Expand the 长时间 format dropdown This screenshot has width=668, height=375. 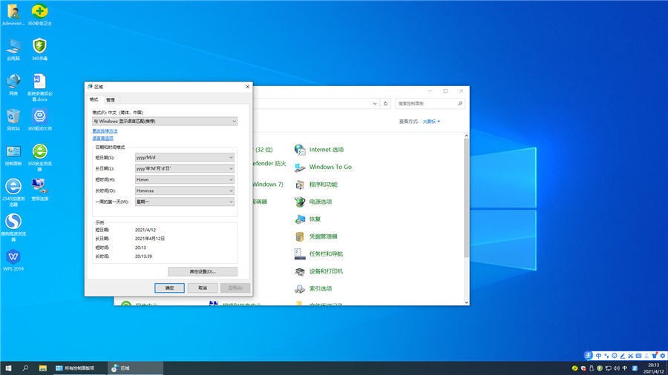click(x=185, y=190)
